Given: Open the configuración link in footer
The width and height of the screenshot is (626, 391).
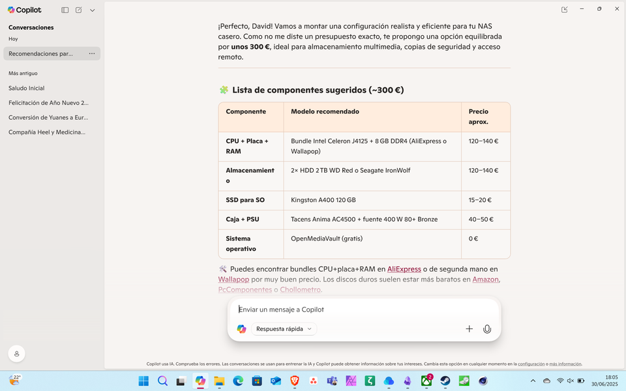Looking at the screenshot, I should coord(531,364).
